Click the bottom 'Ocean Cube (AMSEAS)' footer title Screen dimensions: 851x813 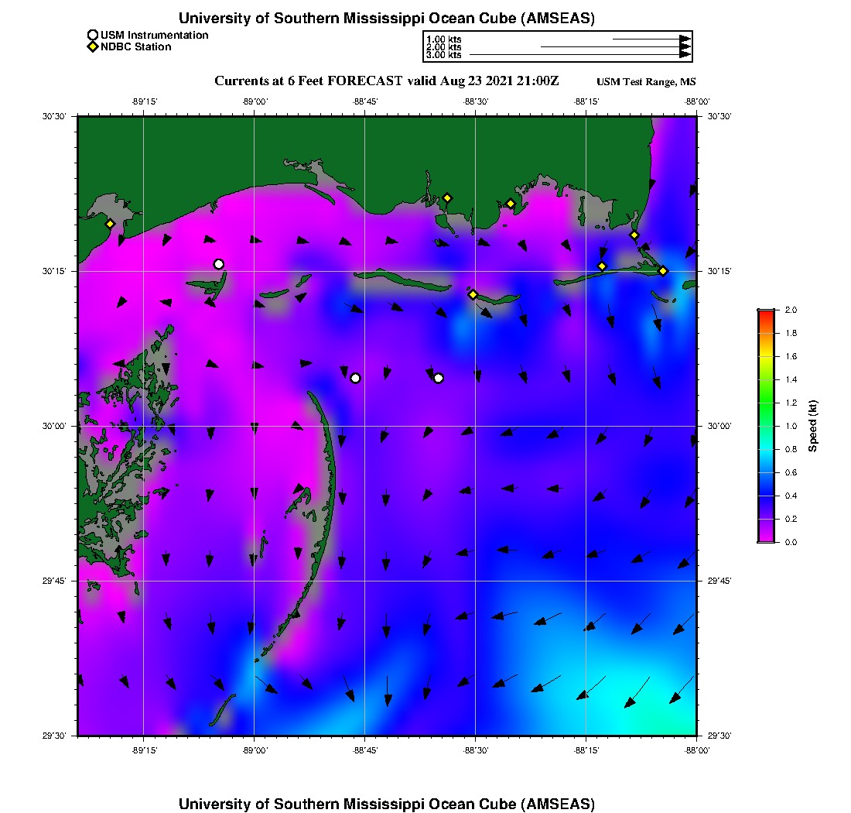tap(387, 803)
